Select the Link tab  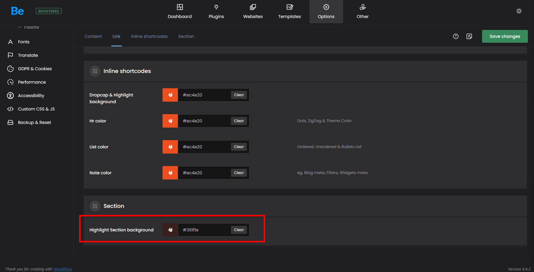click(116, 36)
